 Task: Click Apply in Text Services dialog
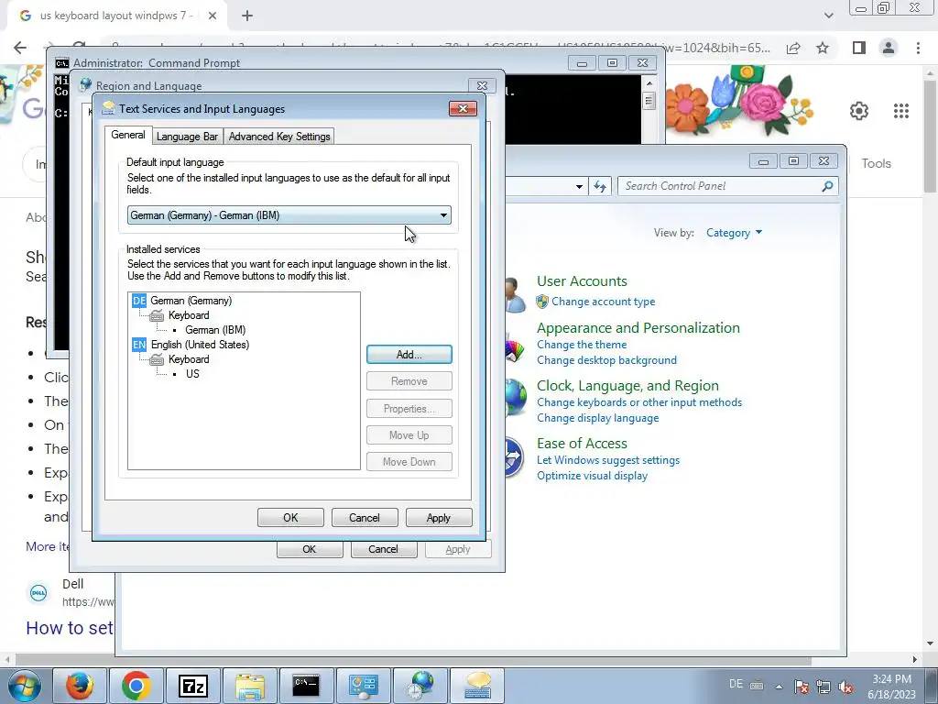click(x=439, y=518)
